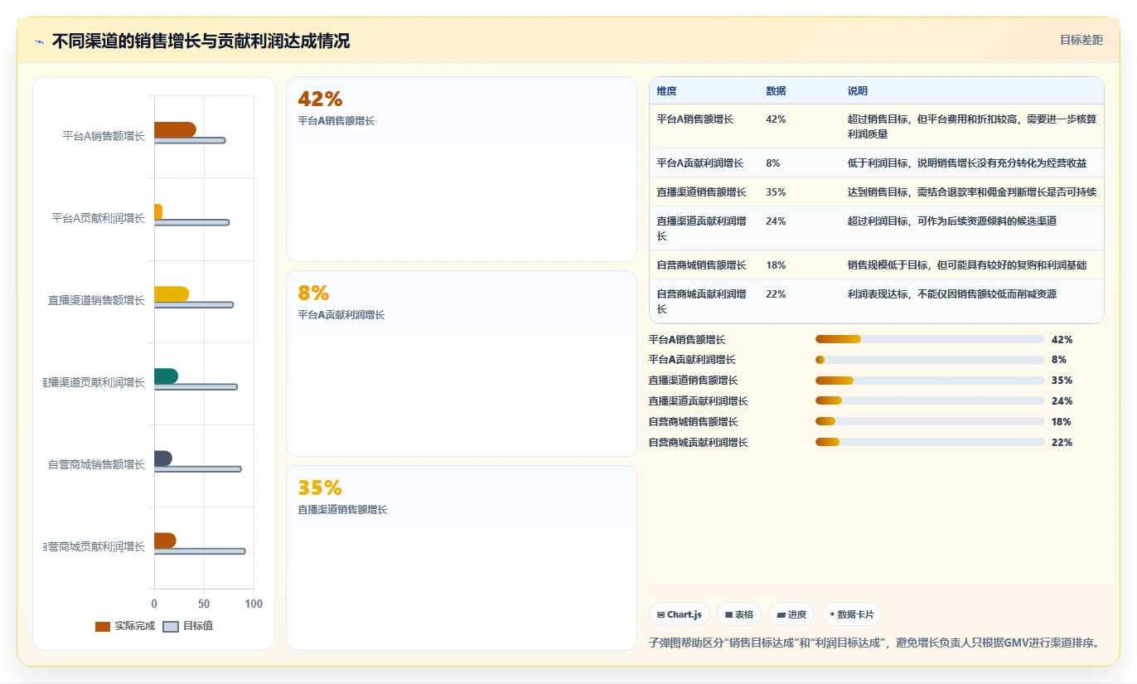Click the grey target bar for 平台A销售额增长
1137x684 pixels.
[x=190, y=140]
